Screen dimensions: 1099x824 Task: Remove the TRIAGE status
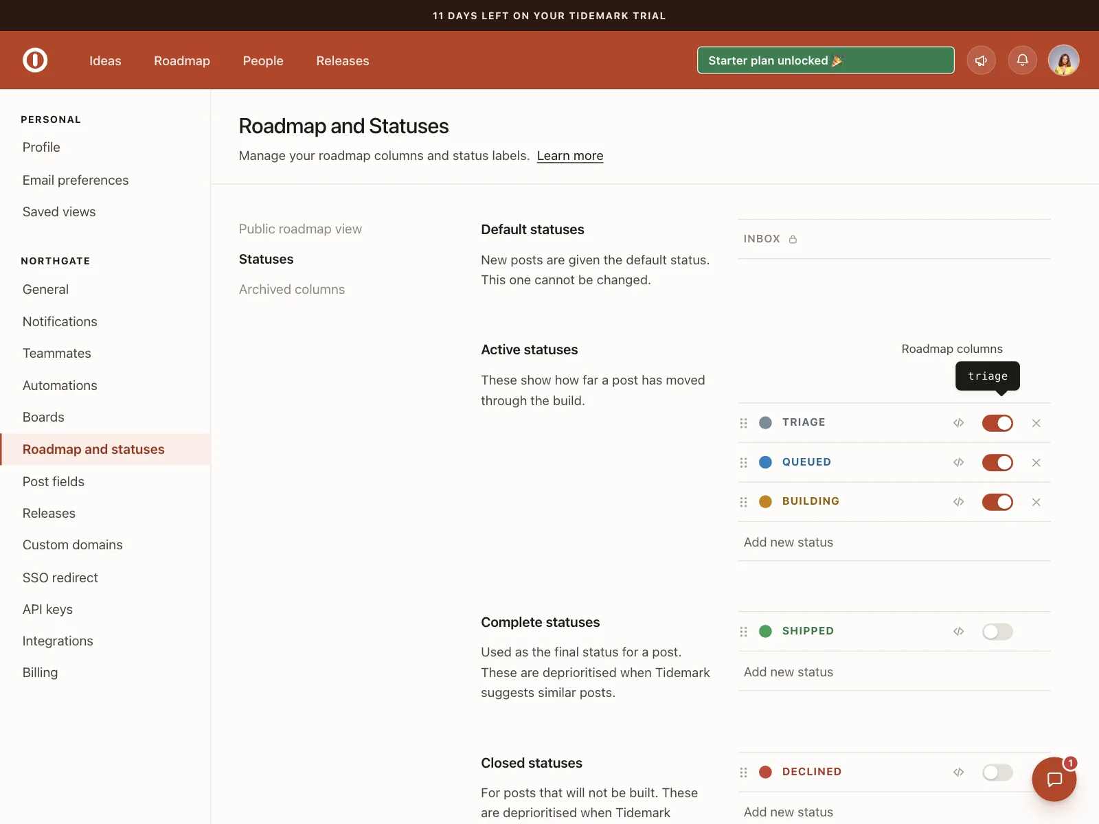(1036, 423)
